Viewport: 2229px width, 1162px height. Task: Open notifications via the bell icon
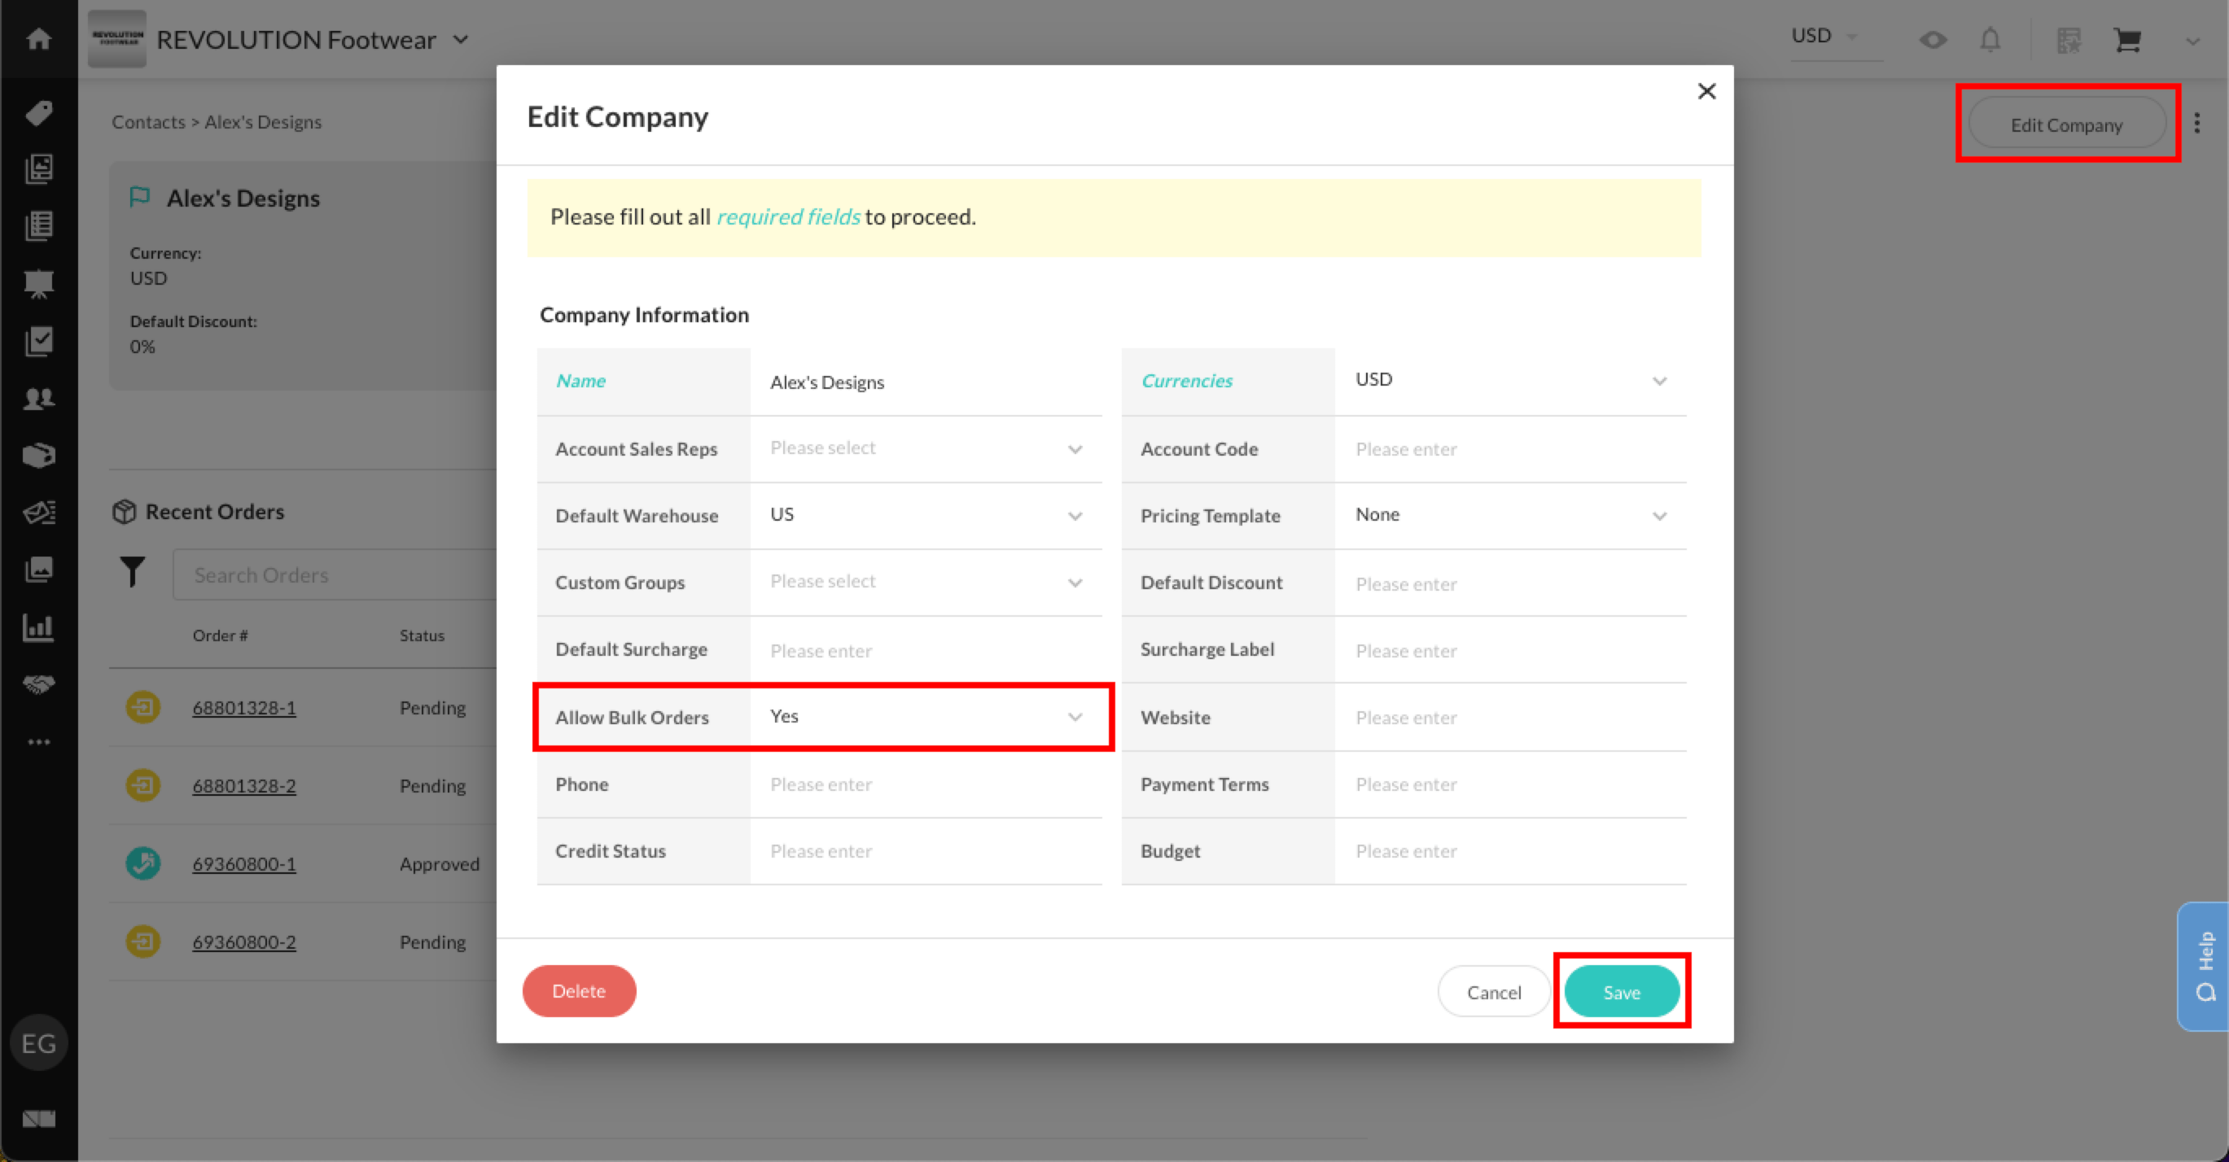coord(1990,40)
